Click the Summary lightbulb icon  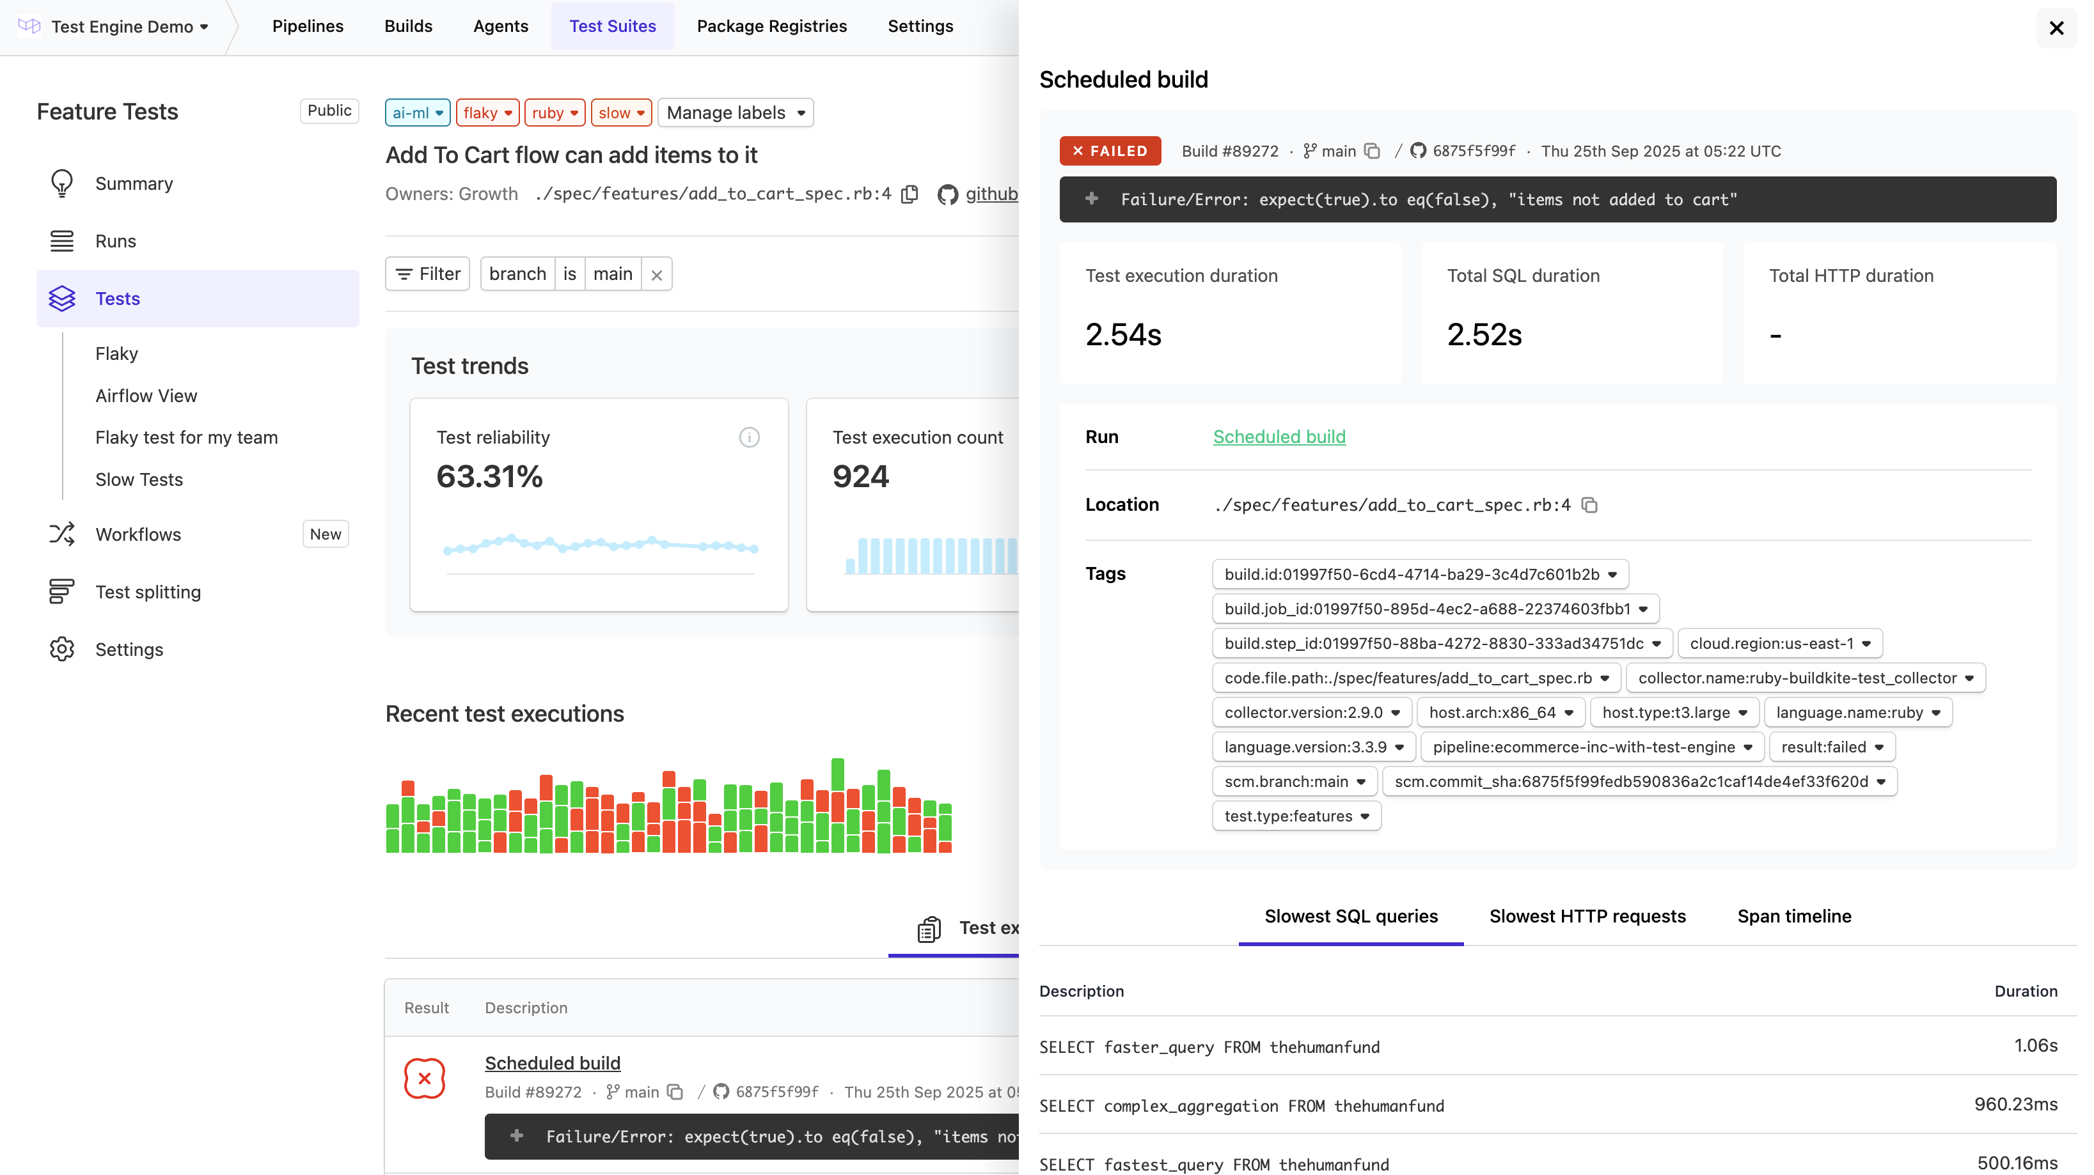62,183
